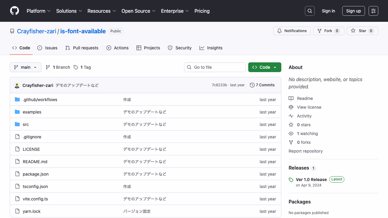Open the Platform dropdown menu

pos(38,11)
